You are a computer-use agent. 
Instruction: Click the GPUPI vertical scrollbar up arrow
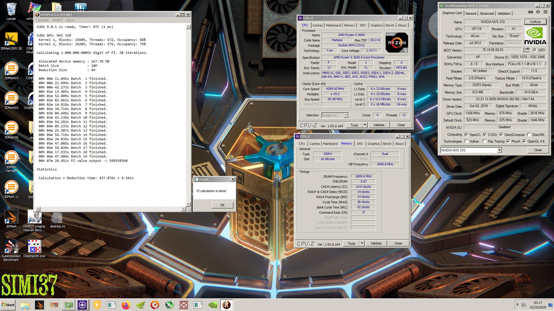188,27
